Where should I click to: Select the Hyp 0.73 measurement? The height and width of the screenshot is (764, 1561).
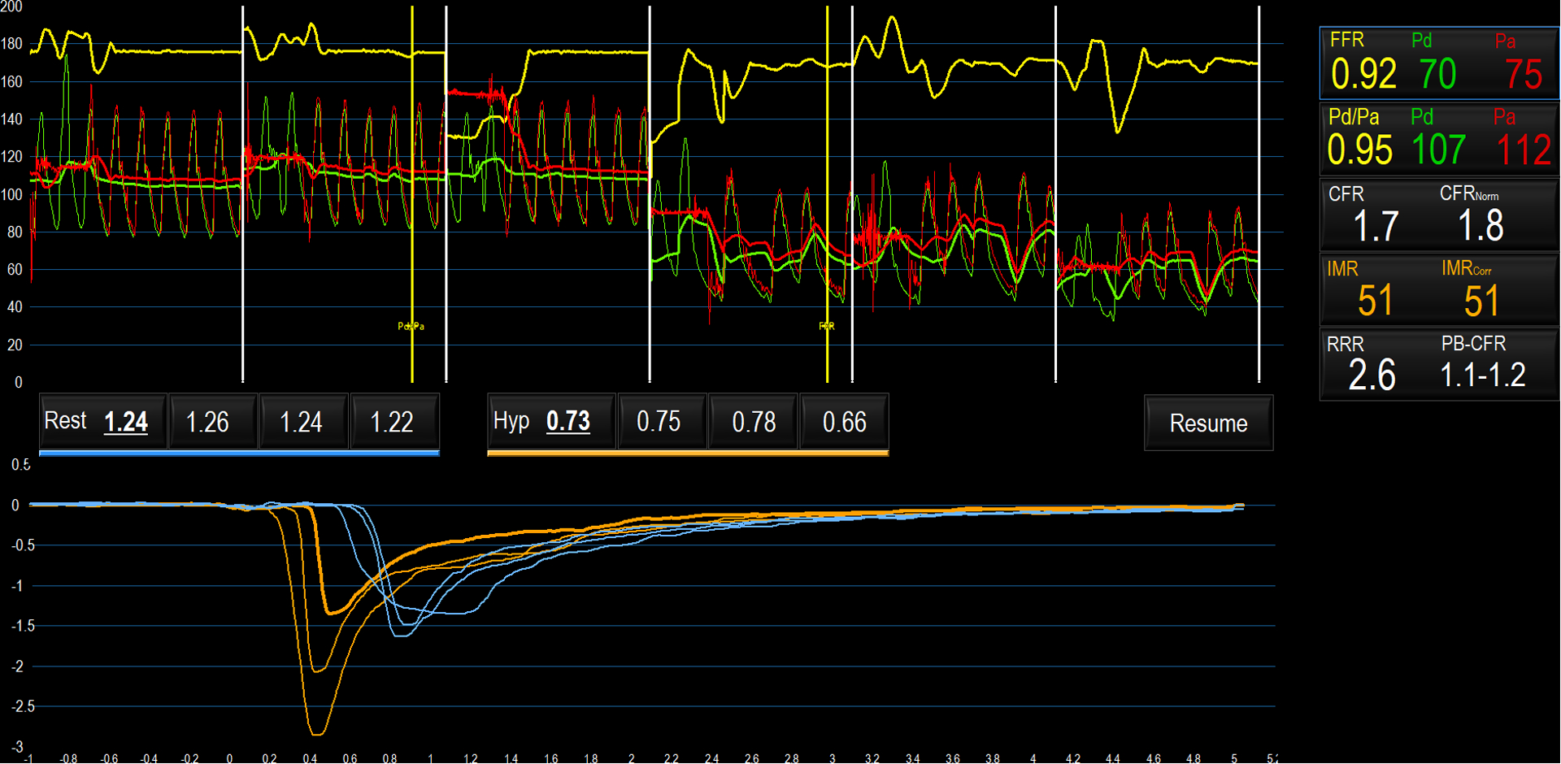[551, 421]
